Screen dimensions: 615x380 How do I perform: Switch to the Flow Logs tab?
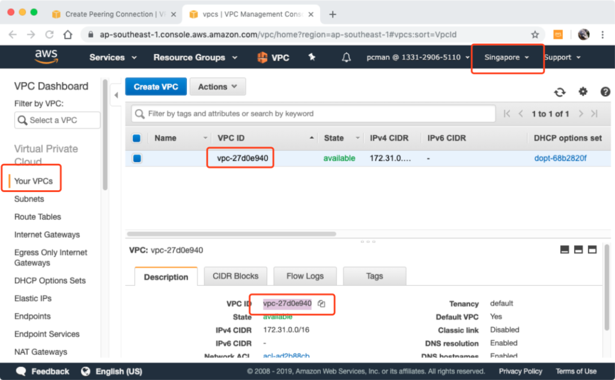pyautogui.click(x=304, y=276)
